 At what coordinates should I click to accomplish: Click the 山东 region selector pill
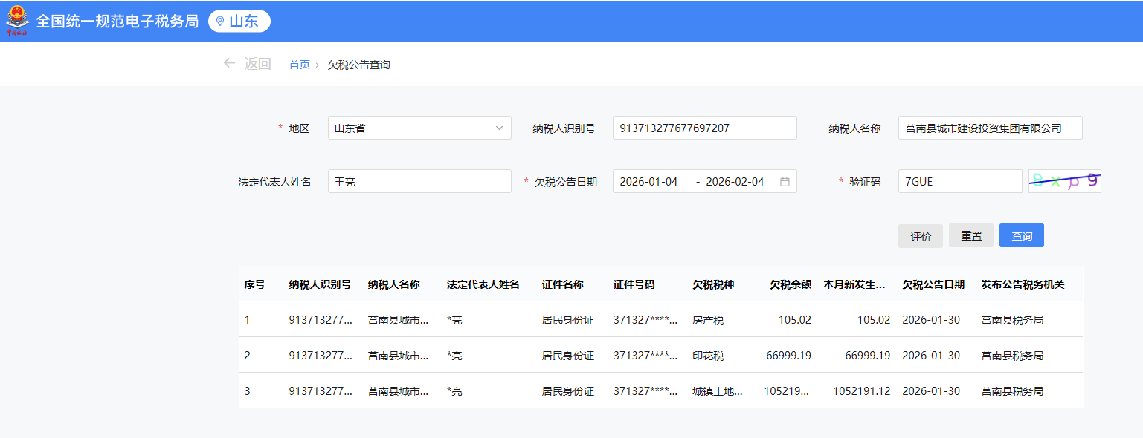(239, 22)
